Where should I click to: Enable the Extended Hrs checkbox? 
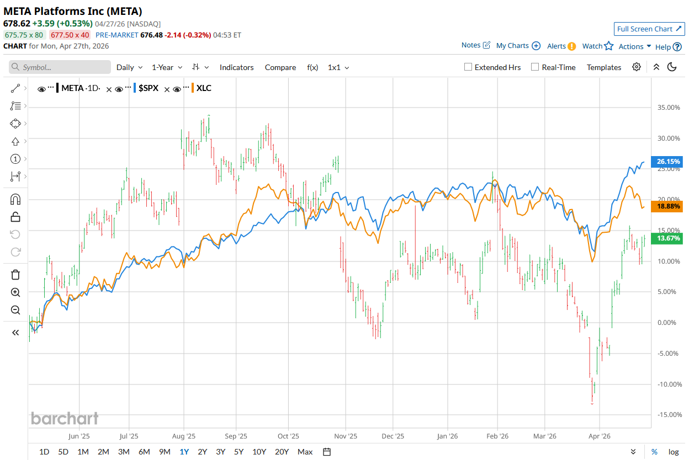click(468, 67)
